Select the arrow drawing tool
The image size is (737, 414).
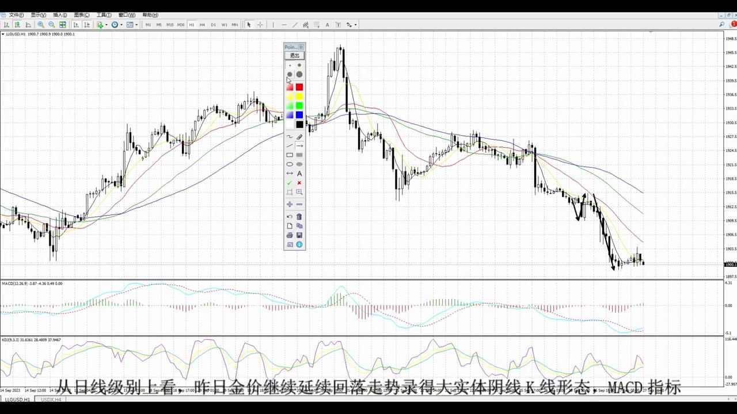(x=299, y=146)
